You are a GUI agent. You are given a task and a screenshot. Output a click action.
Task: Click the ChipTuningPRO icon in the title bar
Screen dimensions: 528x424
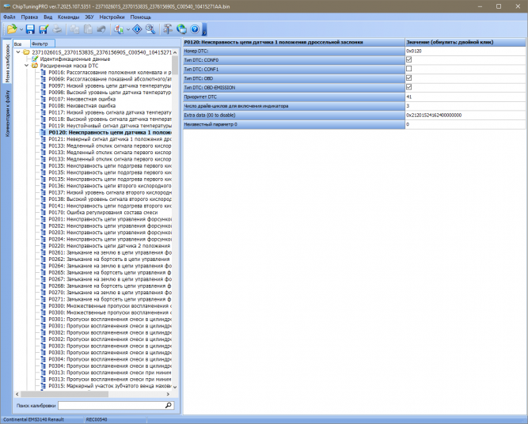6,6
